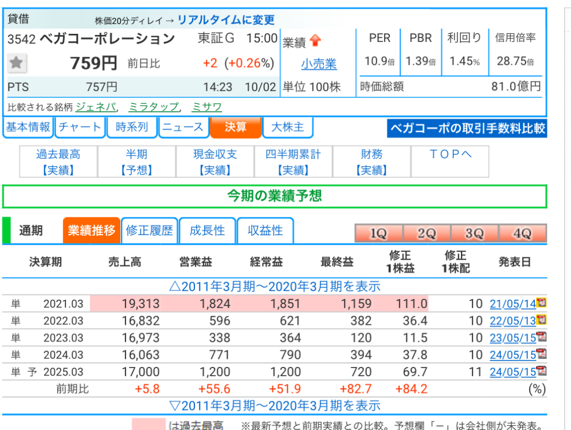Click the 2Q quarter button
This screenshot has width=571, height=430.
(427, 233)
